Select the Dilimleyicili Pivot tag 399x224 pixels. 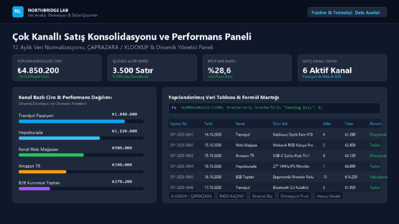(294, 196)
